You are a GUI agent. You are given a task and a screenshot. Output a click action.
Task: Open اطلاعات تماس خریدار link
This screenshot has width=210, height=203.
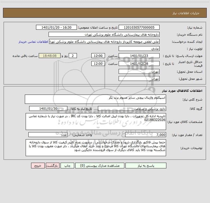tap(33, 42)
